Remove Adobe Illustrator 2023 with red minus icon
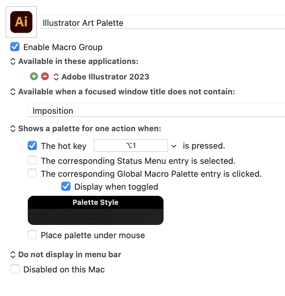285x296 pixels. (45, 77)
